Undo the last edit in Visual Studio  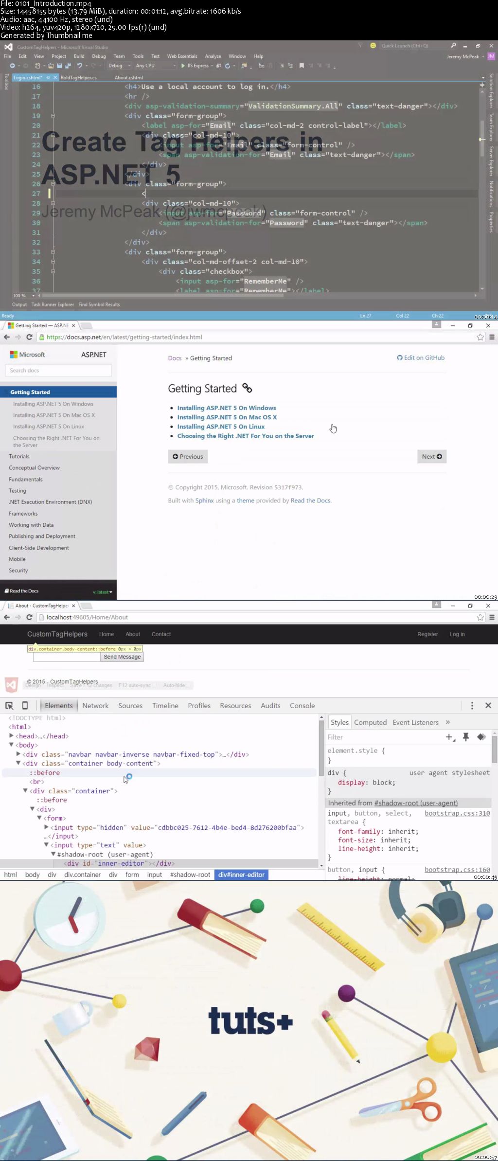coord(80,66)
